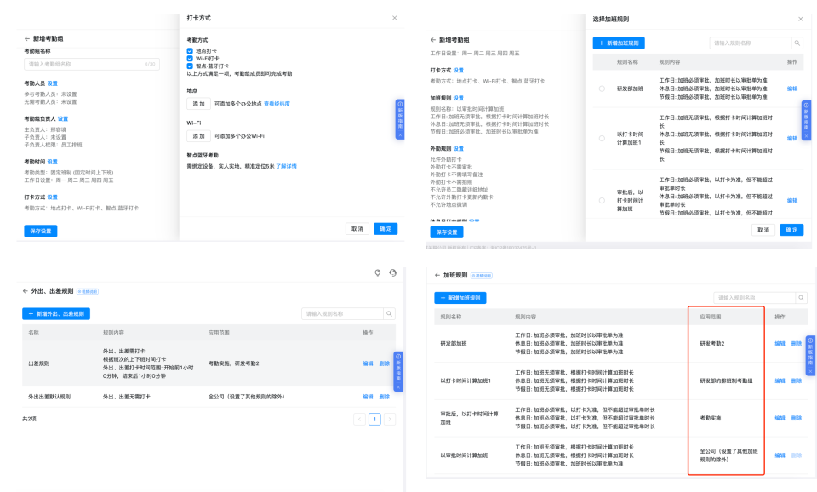This screenshot has width=817, height=492.
Task: Click next page arrow in pagination
Action: (390, 419)
